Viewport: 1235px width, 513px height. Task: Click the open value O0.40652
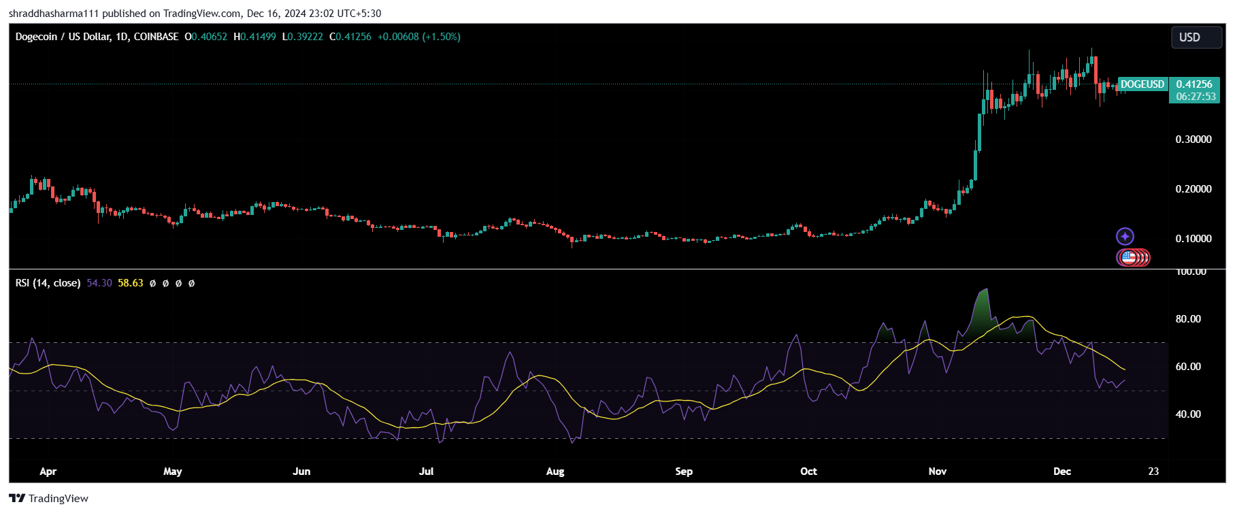coord(206,37)
